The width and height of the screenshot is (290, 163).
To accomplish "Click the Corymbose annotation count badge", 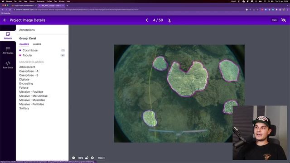I will (63, 50).
